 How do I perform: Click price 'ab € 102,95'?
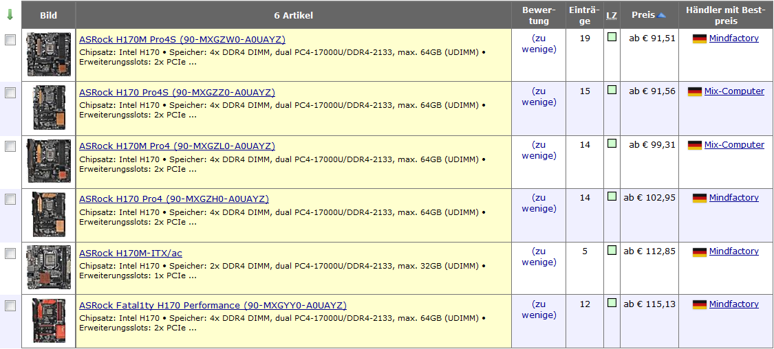649,198
